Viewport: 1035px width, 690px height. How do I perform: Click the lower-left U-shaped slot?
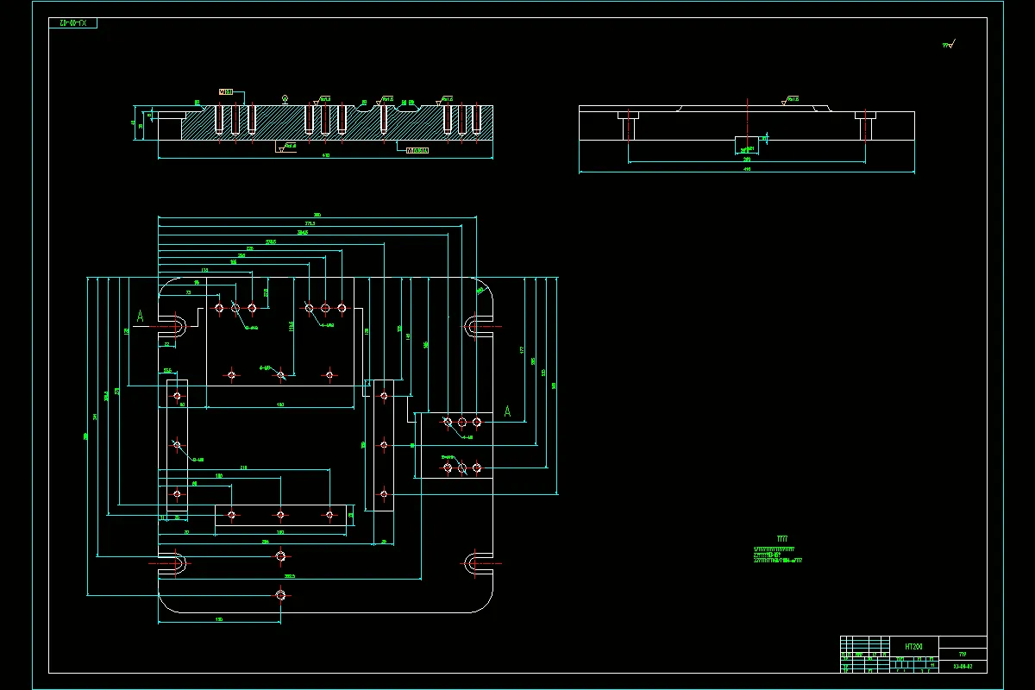point(172,564)
